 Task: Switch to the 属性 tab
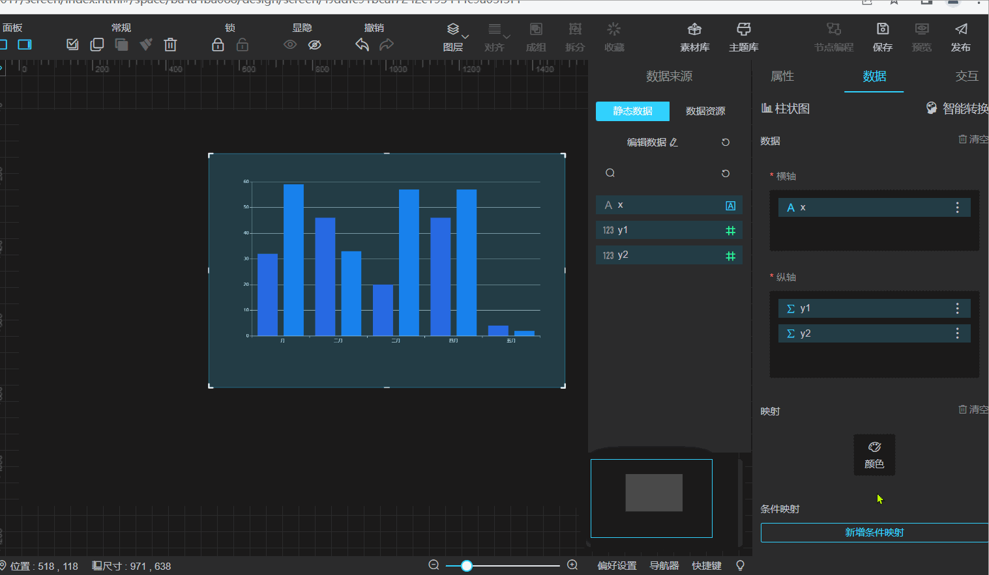[782, 76]
